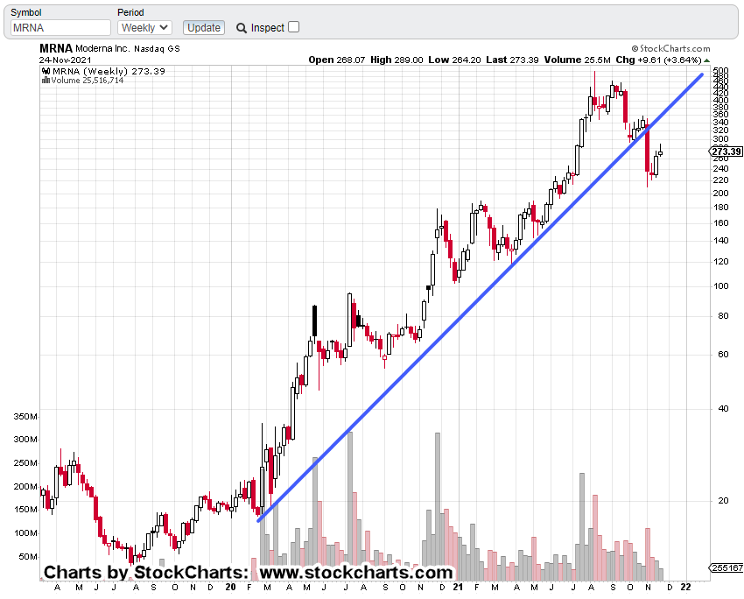This screenshot has width=744, height=599.
Task: Click the candlestick legend icon beside MRNA (Weekly)
Action: (46, 71)
